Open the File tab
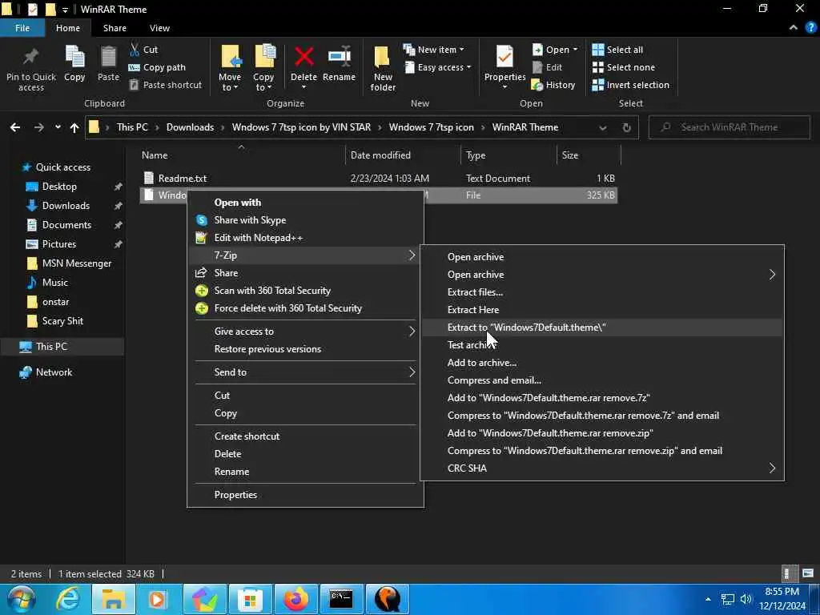The image size is (820, 615). coord(22,28)
